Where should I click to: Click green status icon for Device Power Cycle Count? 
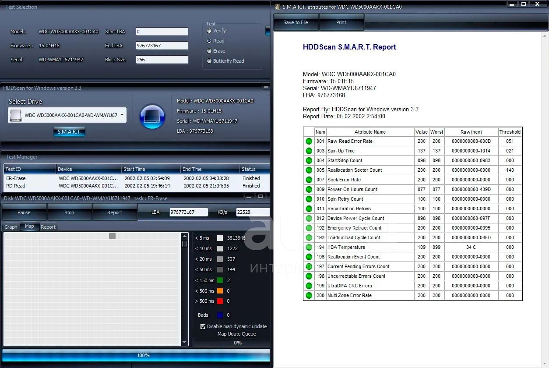[x=309, y=218]
